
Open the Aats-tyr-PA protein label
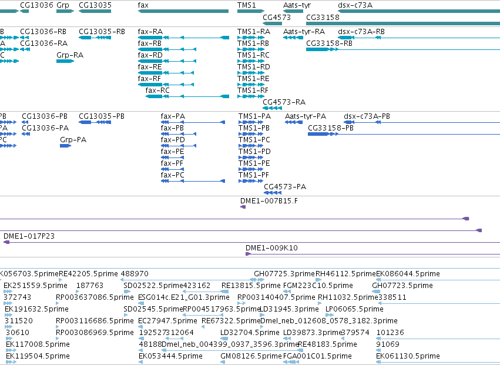coord(306,116)
